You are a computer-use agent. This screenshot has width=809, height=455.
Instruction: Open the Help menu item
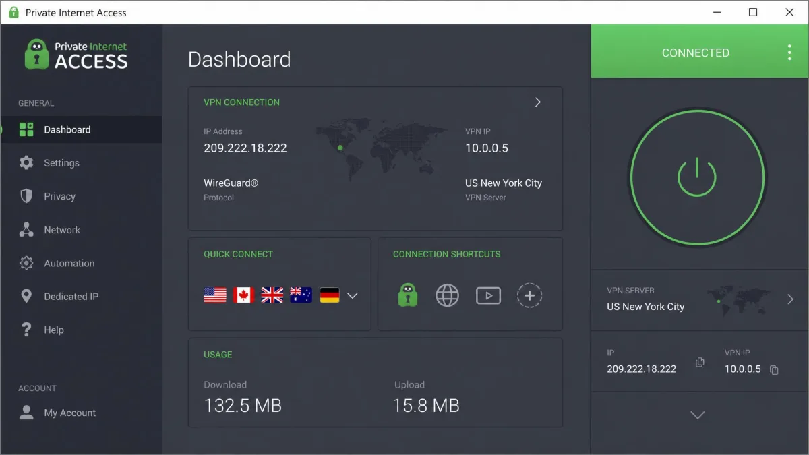81,330
